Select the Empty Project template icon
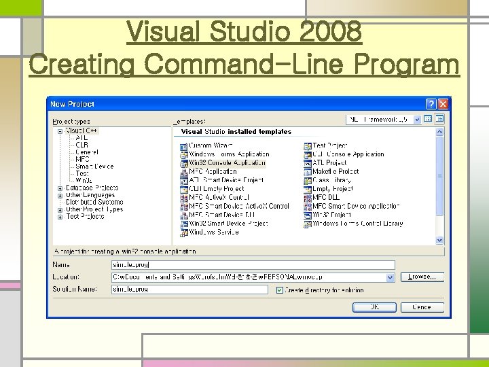Image resolution: width=489 pixels, height=367 pixels. point(308,189)
